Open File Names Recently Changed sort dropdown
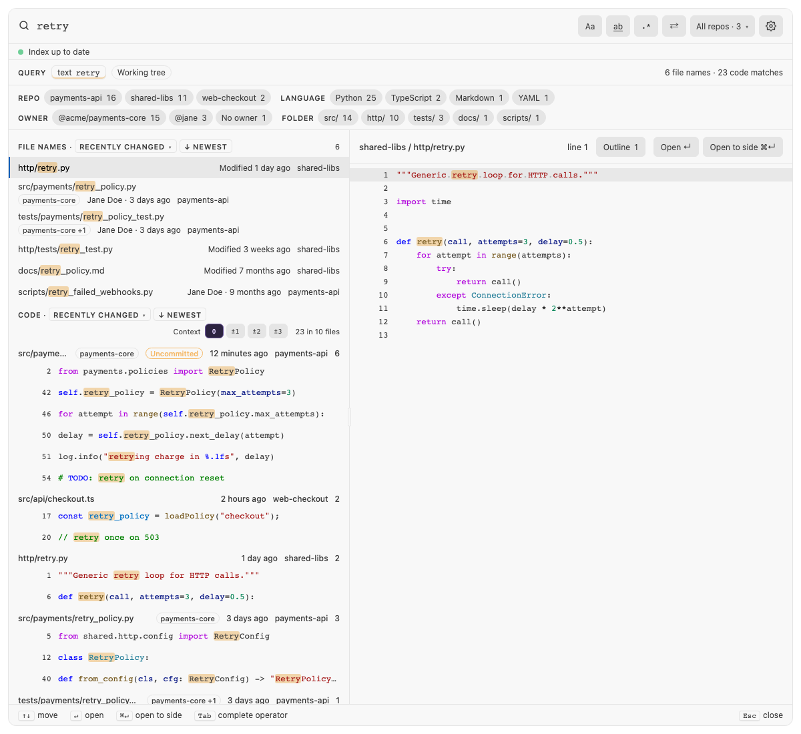 click(x=125, y=147)
